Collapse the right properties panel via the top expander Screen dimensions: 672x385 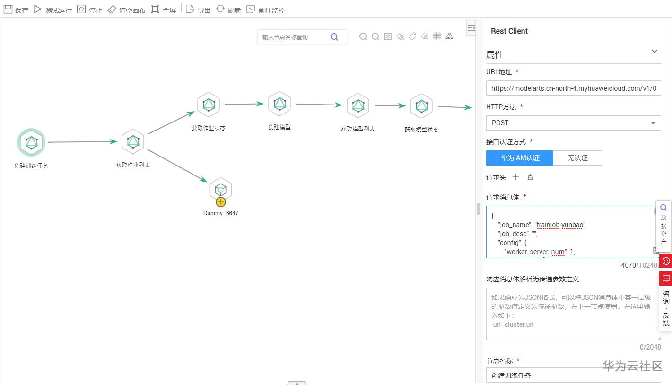[x=471, y=27]
